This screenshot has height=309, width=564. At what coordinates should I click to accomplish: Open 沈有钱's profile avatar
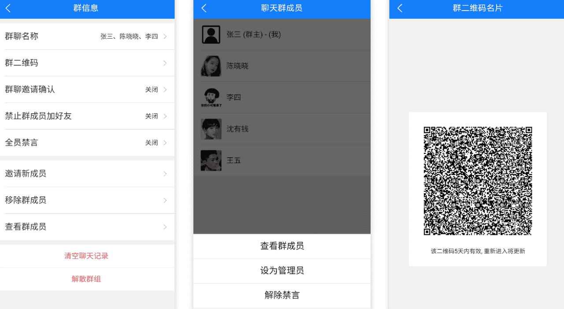click(211, 129)
